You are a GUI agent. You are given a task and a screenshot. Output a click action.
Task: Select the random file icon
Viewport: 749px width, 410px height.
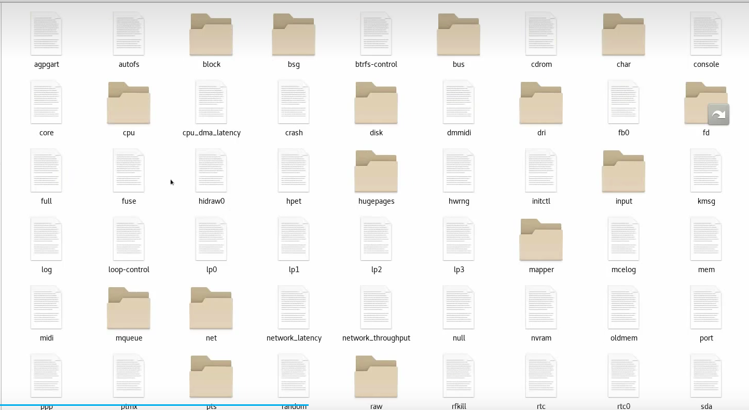click(x=294, y=376)
